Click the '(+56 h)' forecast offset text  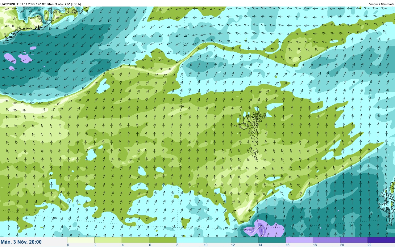tap(76, 4)
